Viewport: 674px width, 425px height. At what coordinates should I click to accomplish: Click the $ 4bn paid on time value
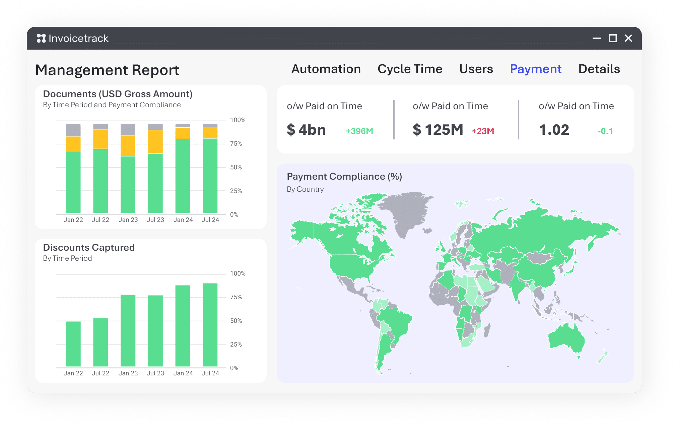click(x=306, y=130)
